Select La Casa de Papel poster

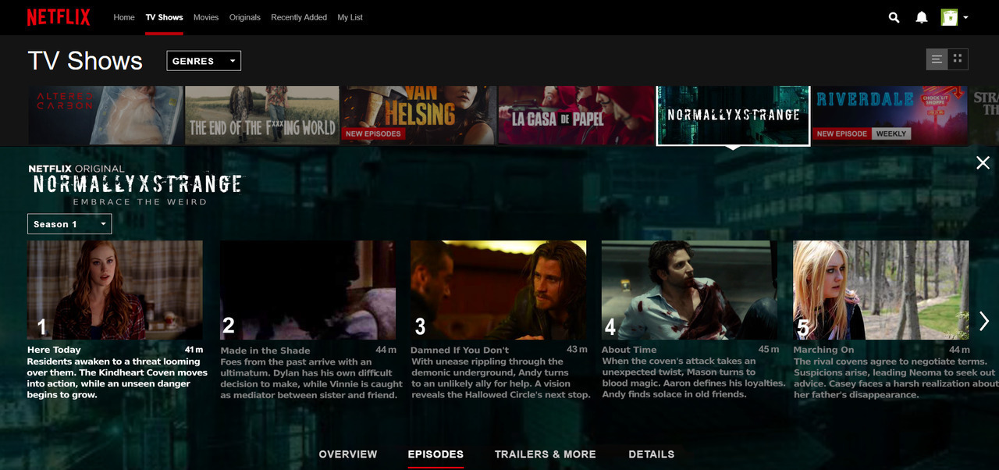pos(576,115)
